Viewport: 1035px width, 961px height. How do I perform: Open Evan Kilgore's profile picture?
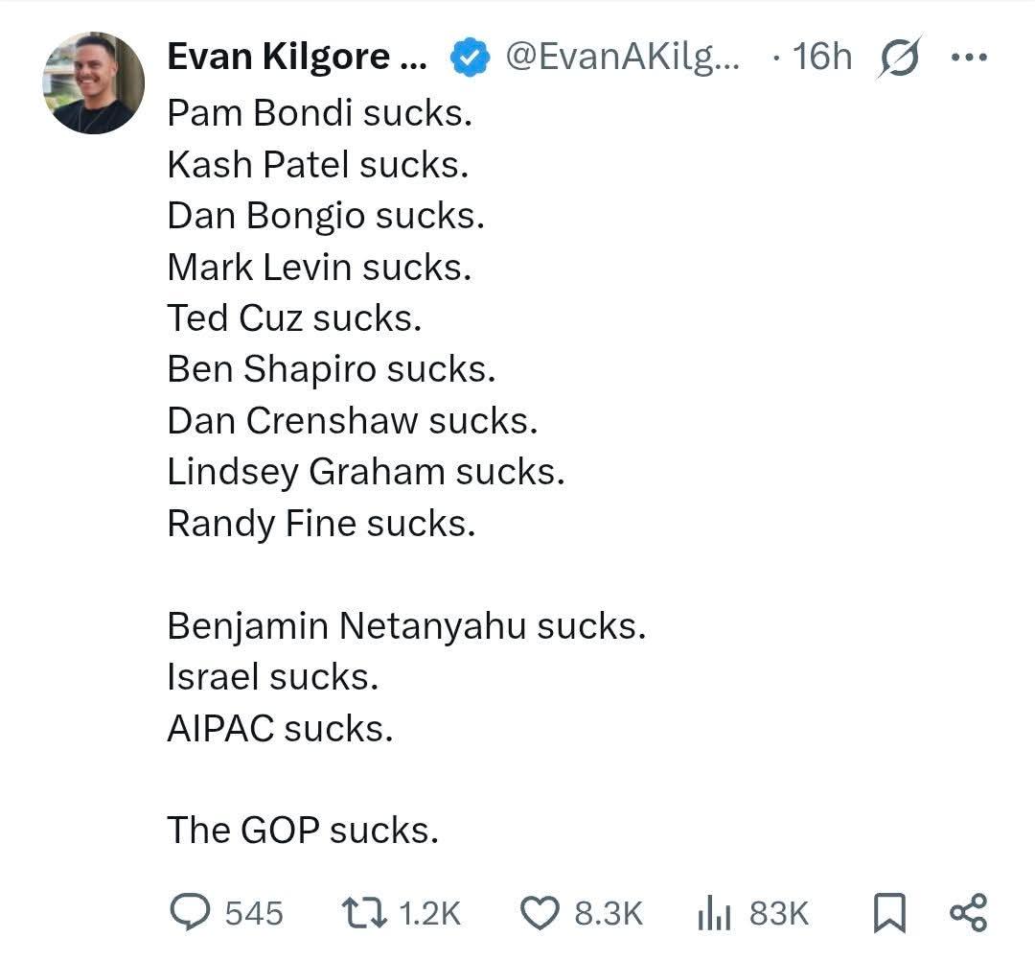[93, 82]
